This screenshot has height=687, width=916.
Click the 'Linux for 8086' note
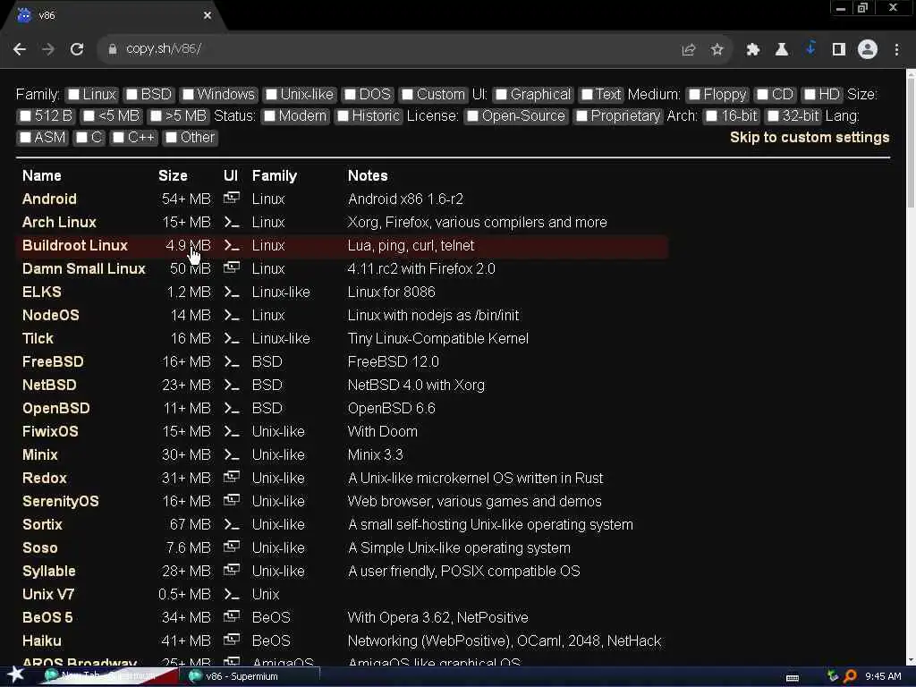392,292
